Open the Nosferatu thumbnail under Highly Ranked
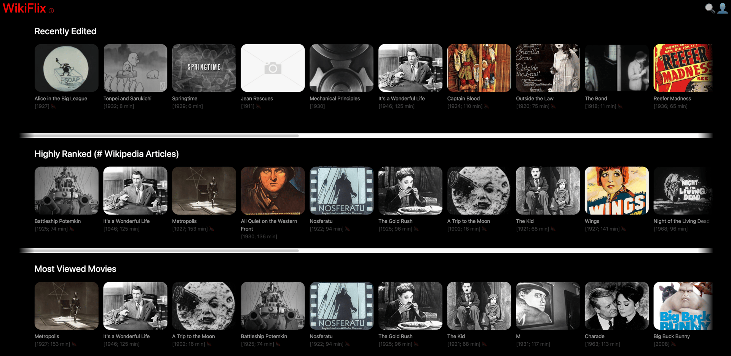The image size is (731, 356). point(342,190)
